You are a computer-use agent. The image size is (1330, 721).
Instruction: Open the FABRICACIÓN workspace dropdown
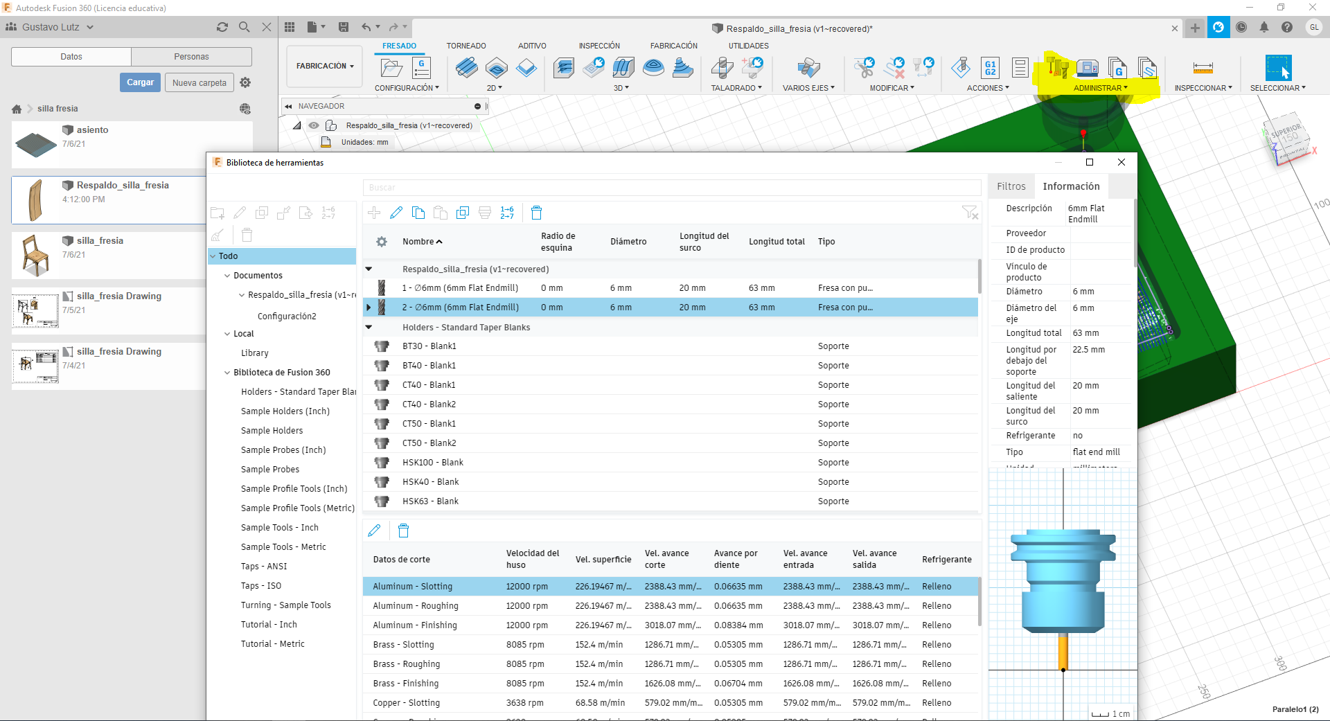[325, 66]
